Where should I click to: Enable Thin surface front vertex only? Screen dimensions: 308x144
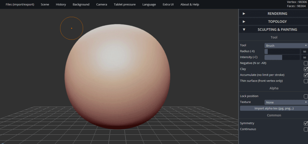tap(306, 81)
